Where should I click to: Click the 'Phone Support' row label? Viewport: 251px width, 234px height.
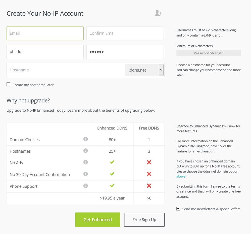[x=23, y=186]
